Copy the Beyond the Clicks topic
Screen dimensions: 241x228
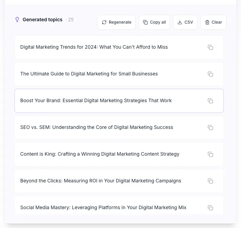(210, 181)
